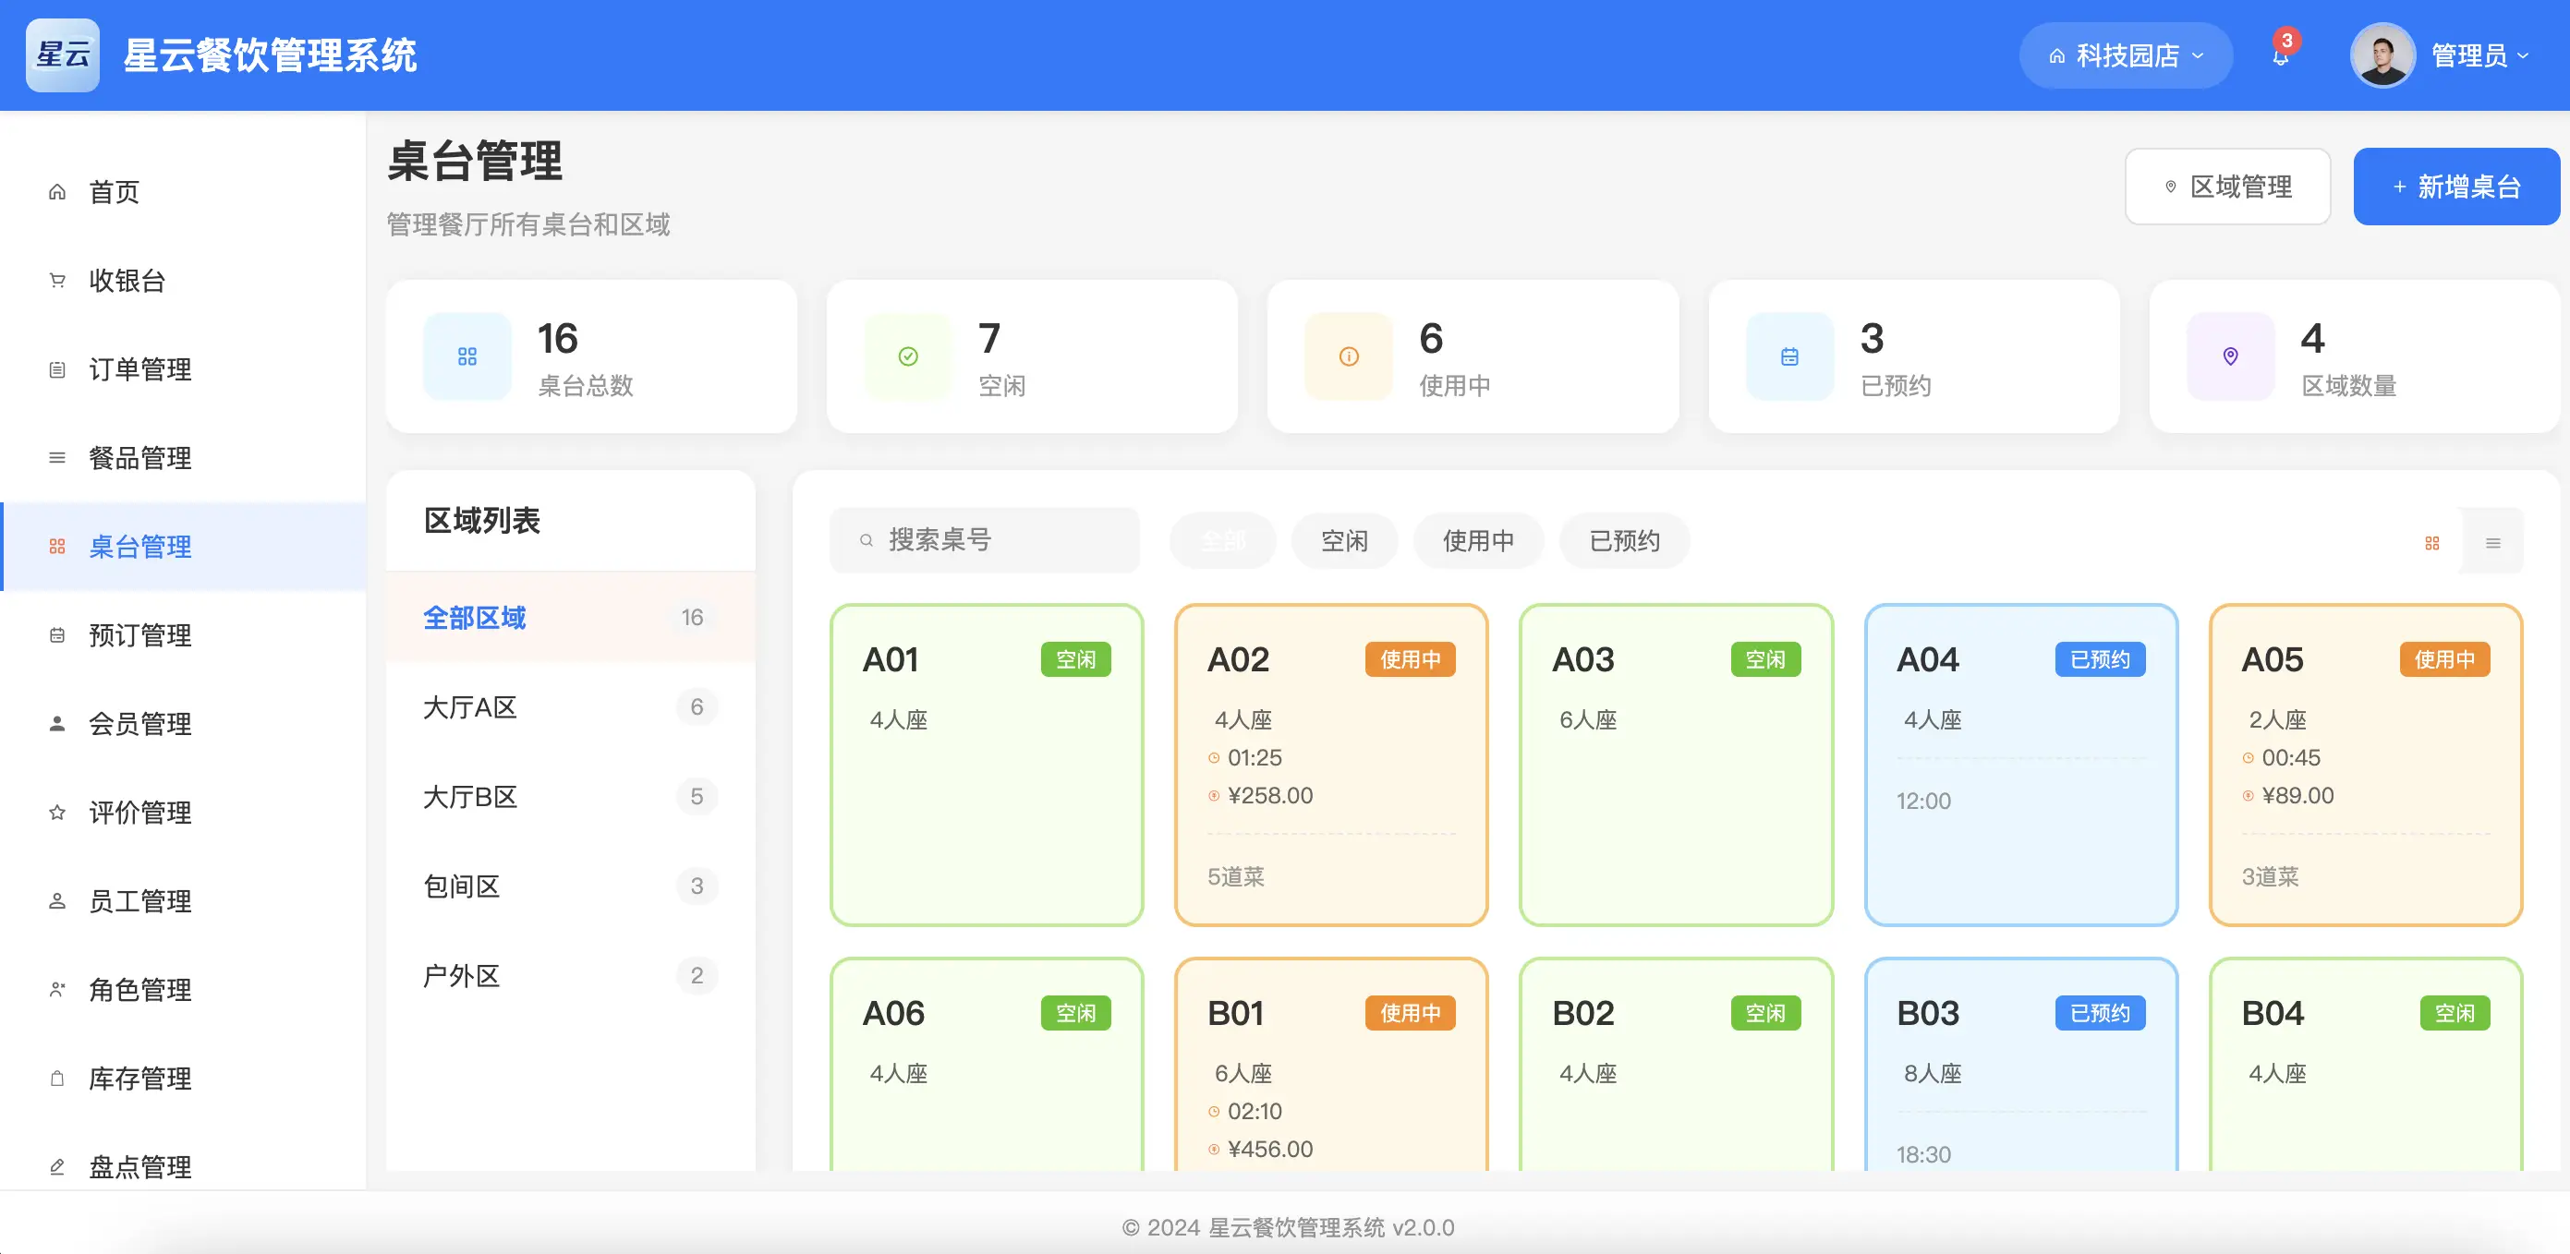
Task: Click the reserved calendar stat icon
Action: pos(1788,356)
